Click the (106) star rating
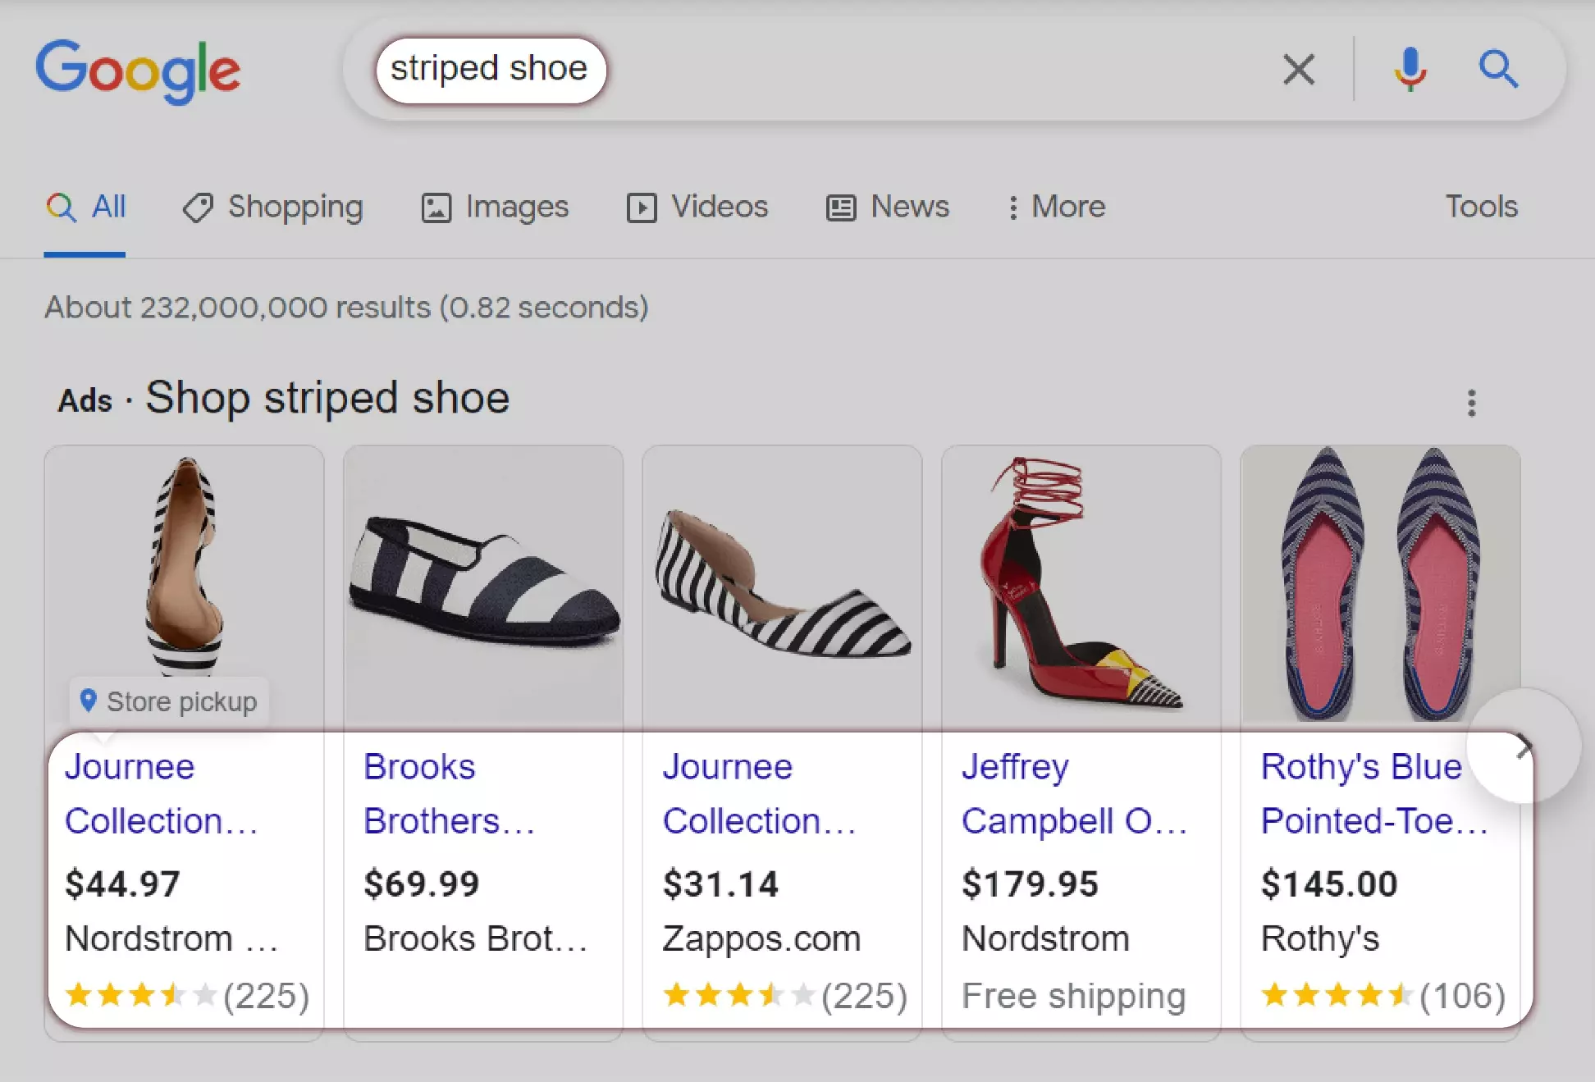 (1383, 996)
